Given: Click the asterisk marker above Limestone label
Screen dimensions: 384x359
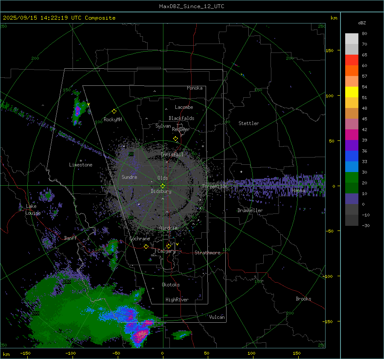Looking at the screenshot, I should coord(81,161).
